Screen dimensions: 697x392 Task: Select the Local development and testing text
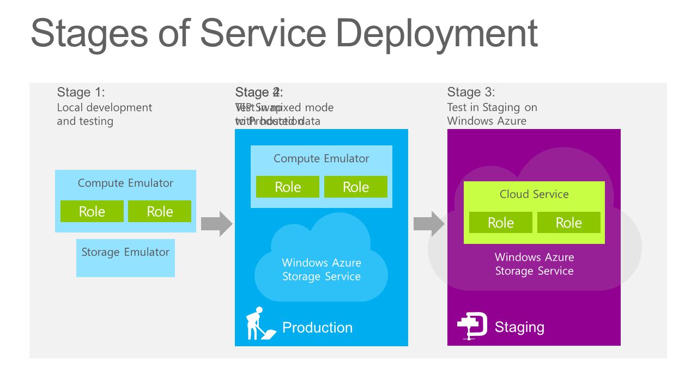click(105, 114)
